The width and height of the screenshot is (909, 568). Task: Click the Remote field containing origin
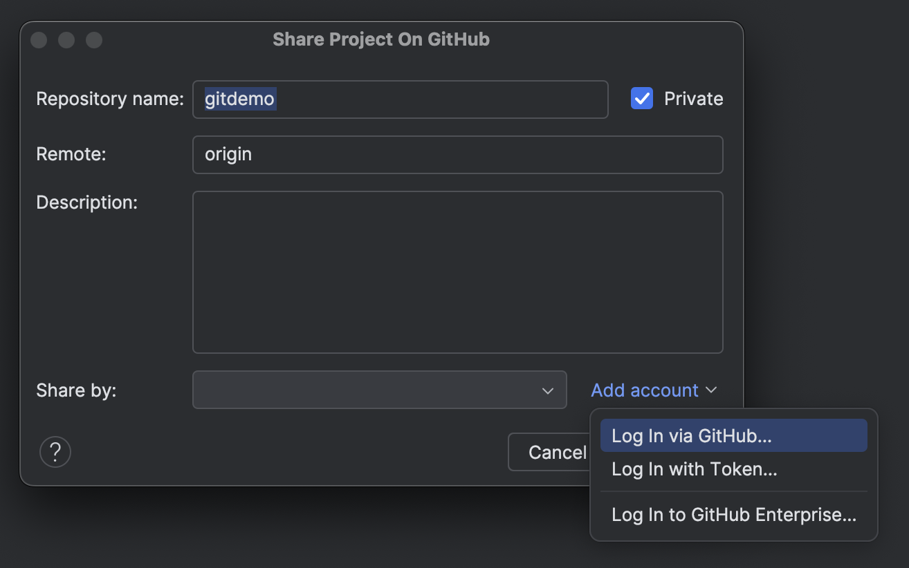pos(457,155)
